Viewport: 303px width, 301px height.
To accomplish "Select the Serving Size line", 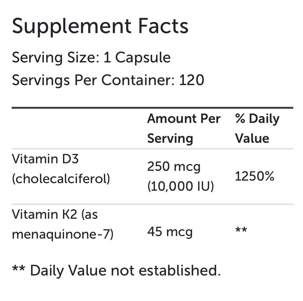I will tap(91, 58).
